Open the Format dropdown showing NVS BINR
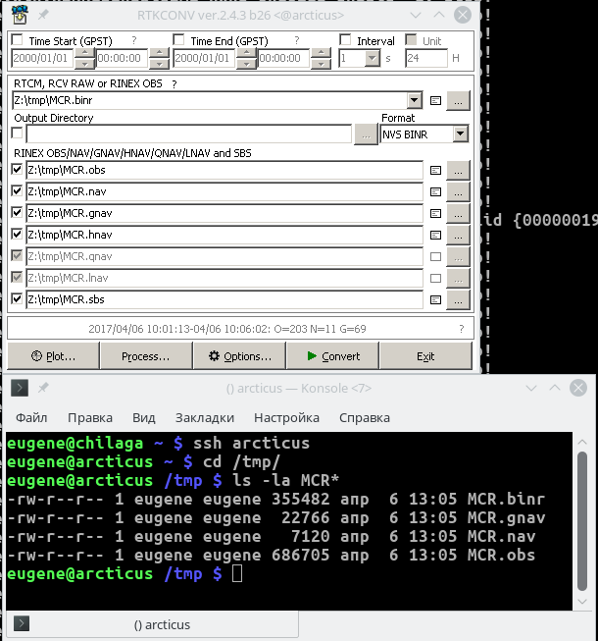 pos(460,134)
